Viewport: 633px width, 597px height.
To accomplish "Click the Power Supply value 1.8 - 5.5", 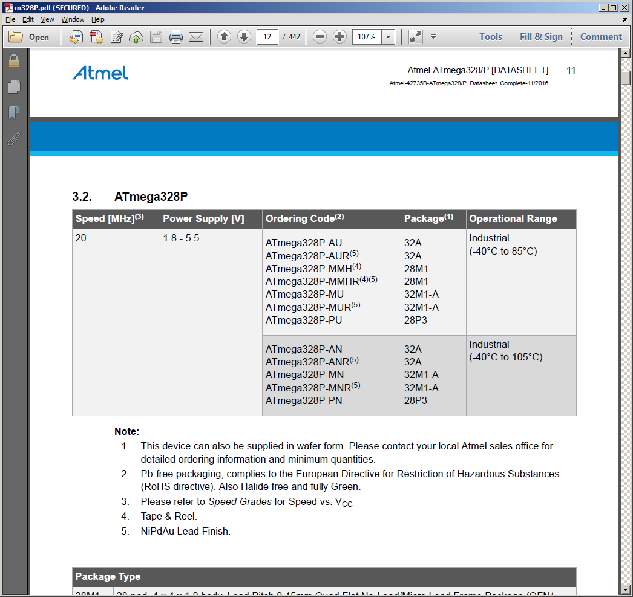I will click(181, 238).
